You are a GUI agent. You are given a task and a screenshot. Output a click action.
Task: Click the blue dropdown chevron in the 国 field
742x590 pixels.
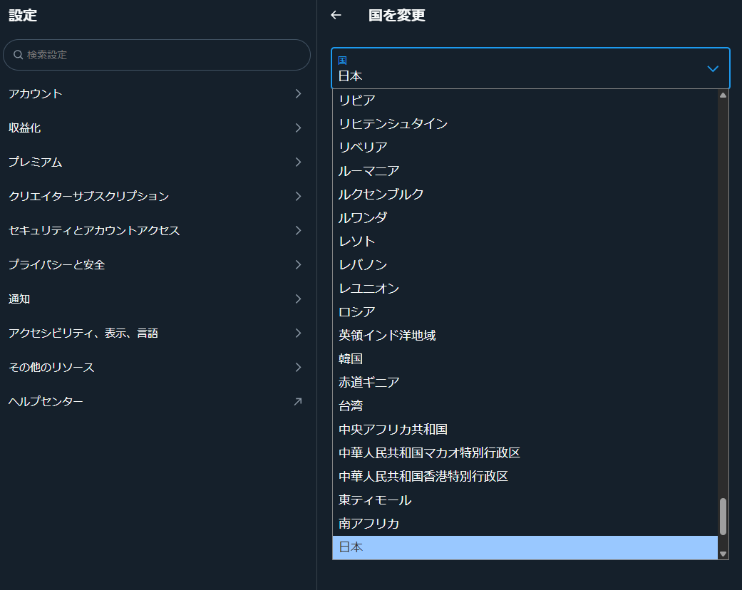pos(712,68)
